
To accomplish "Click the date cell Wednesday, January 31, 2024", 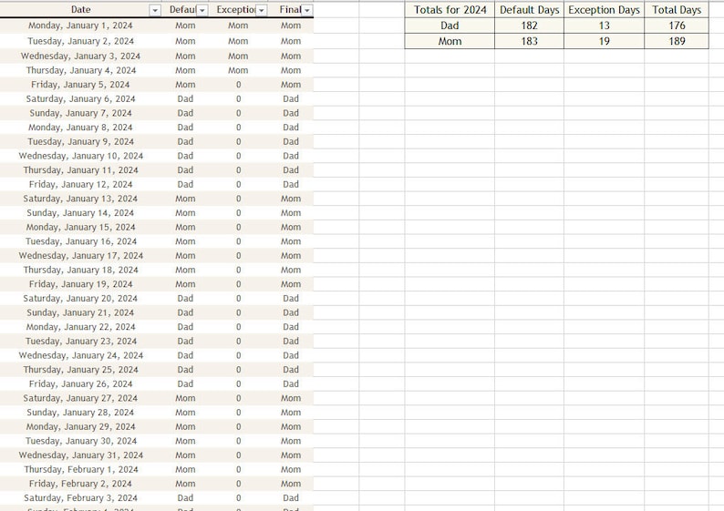I will 81,455.
